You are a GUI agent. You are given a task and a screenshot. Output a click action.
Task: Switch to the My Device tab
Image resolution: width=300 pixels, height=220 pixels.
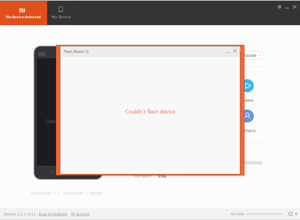coord(61,13)
